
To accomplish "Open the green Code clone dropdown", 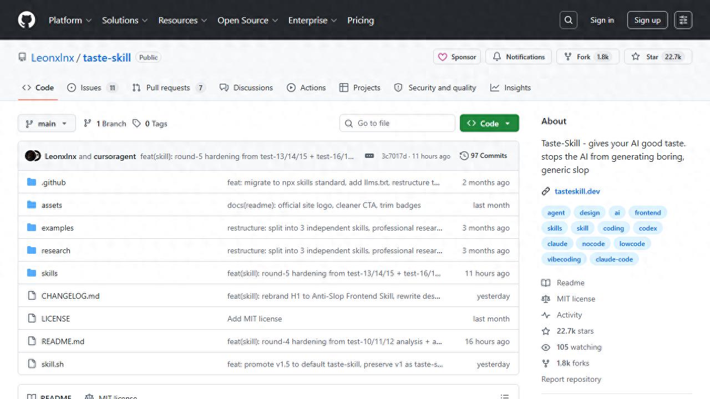I will click(x=489, y=124).
